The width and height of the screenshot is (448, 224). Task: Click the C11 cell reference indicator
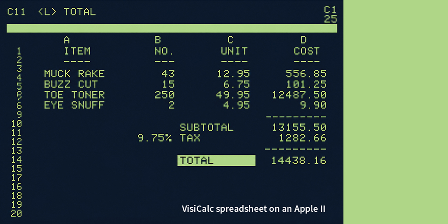(16, 12)
